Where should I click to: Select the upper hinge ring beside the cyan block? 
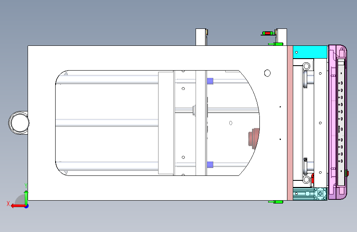[306, 66]
